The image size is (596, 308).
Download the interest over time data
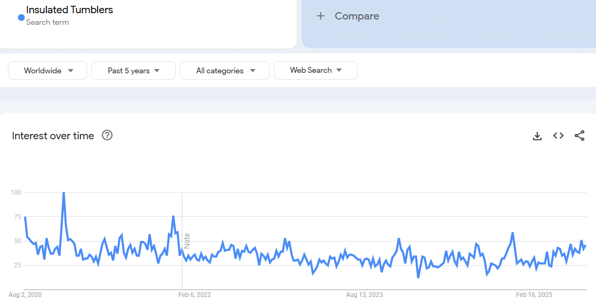click(537, 136)
